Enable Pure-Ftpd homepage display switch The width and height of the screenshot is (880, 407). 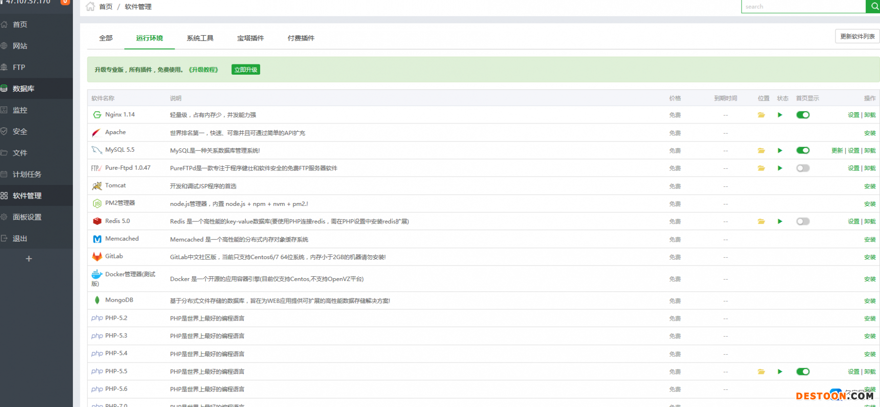pyautogui.click(x=803, y=168)
